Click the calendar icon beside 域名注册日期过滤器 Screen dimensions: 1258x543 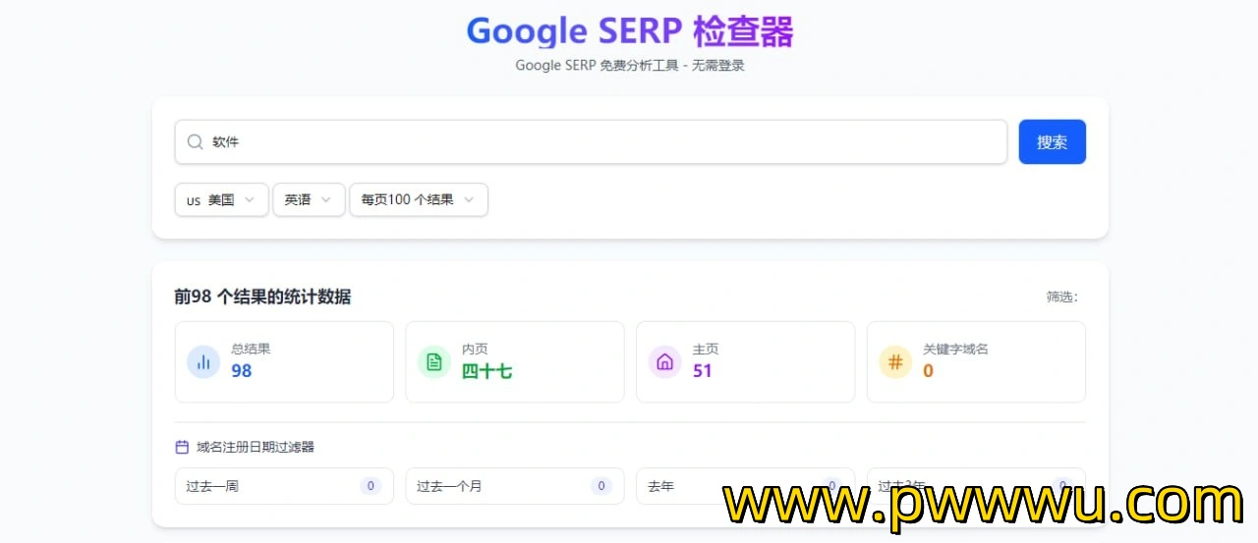(x=182, y=447)
